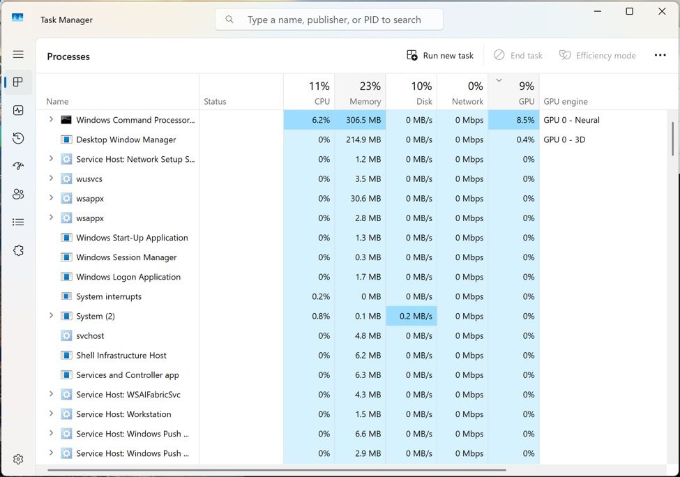680x477 pixels.
Task: Click the svchost gear icon
Action: coord(66,335)
